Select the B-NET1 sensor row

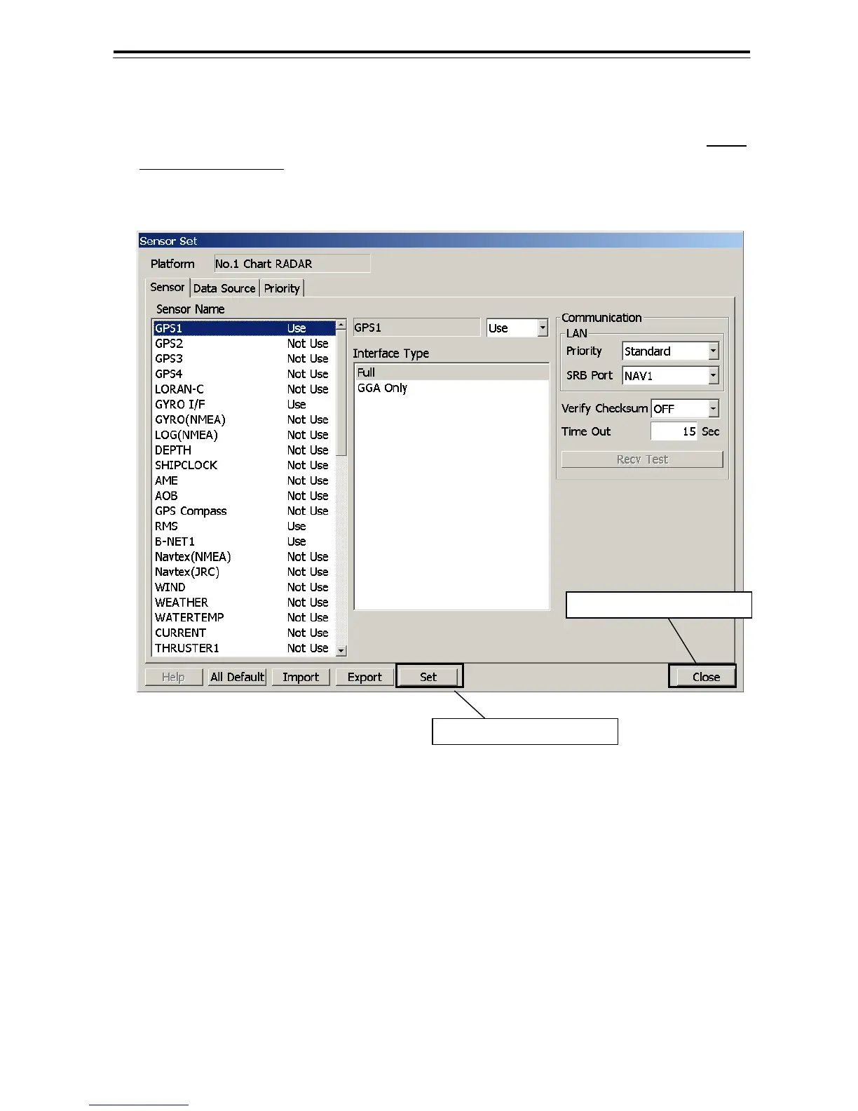(244, 541)
